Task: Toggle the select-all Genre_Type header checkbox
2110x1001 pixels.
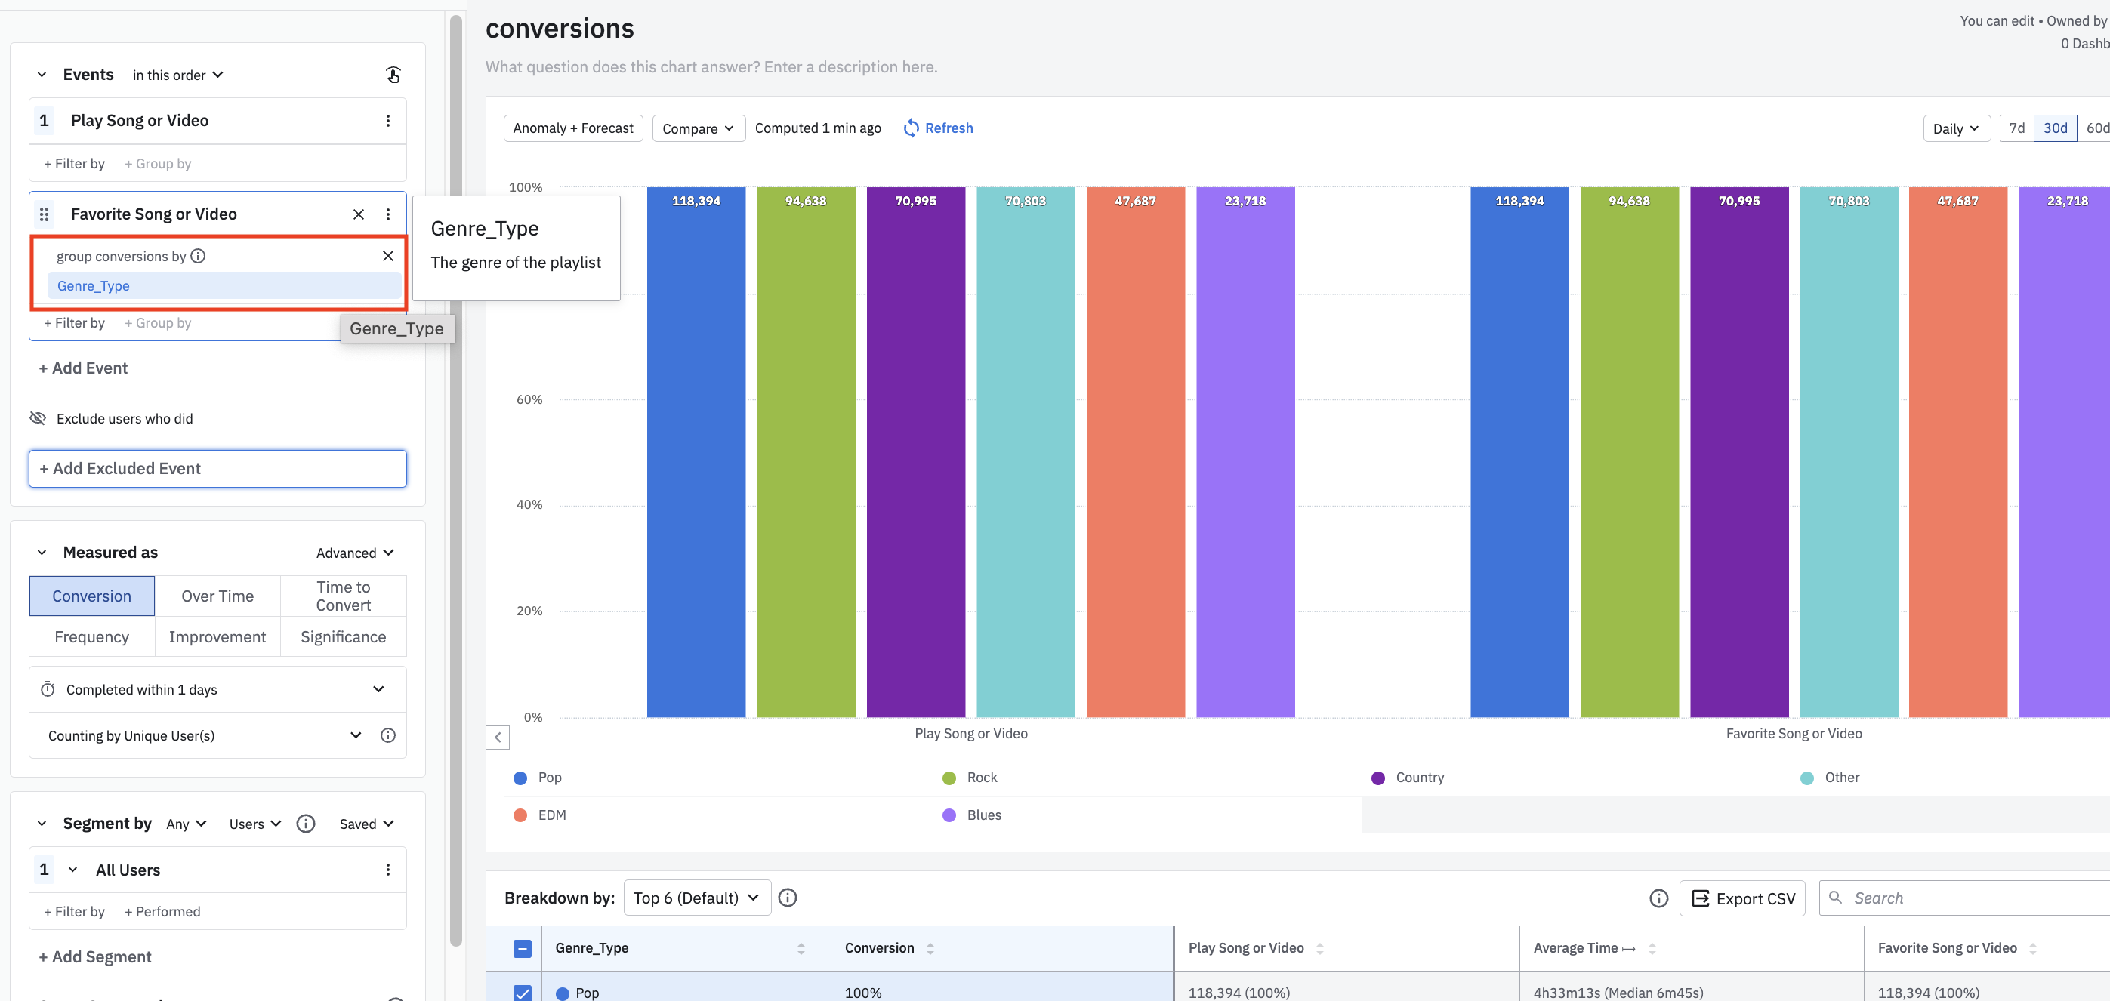Action: point(522,948)
